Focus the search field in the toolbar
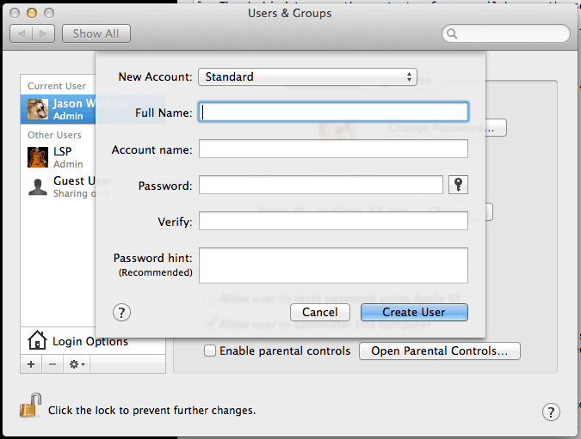 click(x=506, y=34)
